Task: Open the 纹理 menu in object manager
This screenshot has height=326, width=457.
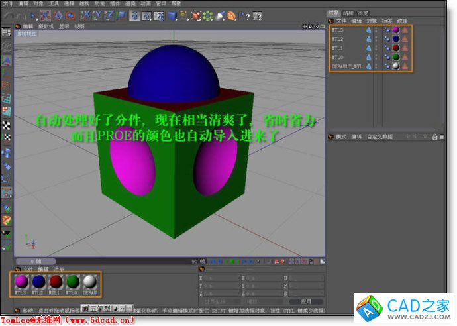Action: (x=403, y=21)
